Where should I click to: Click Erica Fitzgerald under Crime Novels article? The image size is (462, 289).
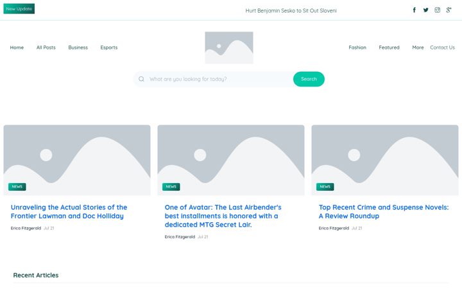tap(334, 228)
